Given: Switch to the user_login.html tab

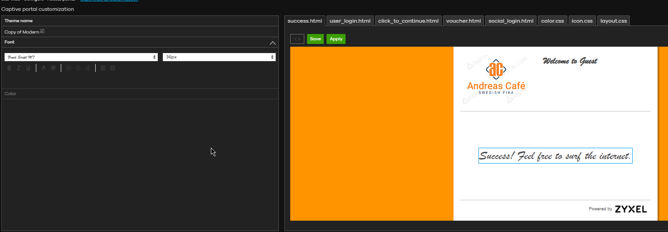Looking at the screenshot, I should pyautogui.click(x=350, y=21).
